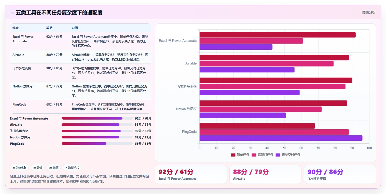Screen dimensions: 386x194
Task: Click the 说明 column header in the table
Action: pos(75,28)
